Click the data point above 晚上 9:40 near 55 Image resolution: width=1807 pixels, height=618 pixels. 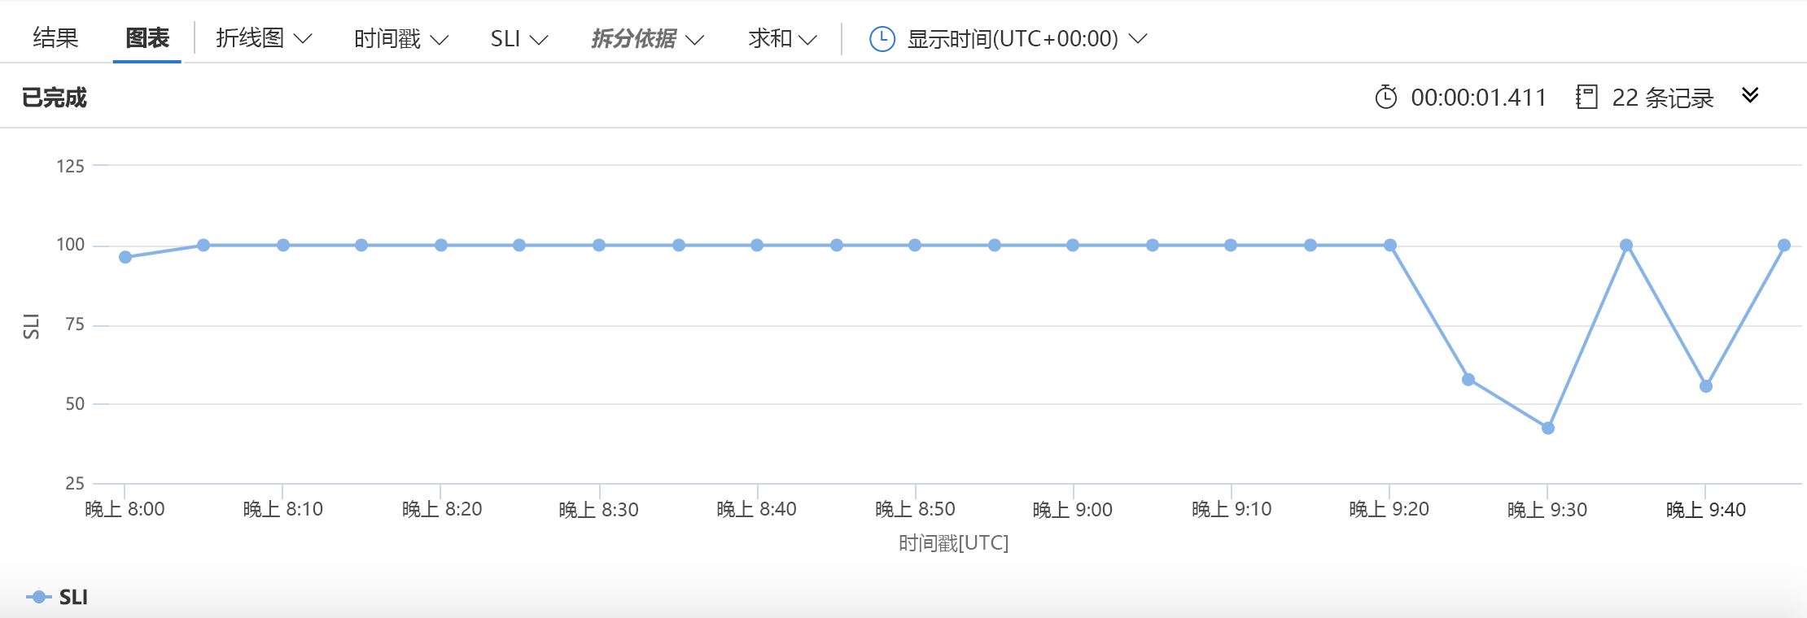click(x=1706, y=386)
